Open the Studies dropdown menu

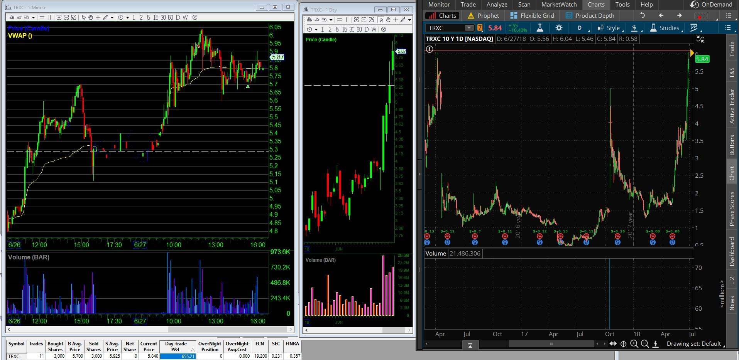[666, 28]
